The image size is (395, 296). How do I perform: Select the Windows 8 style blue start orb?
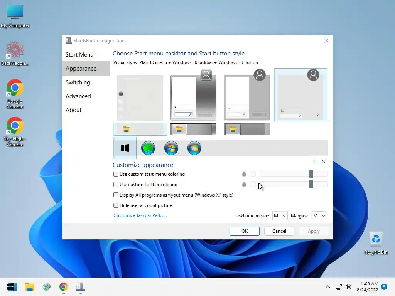pos(194,148)
